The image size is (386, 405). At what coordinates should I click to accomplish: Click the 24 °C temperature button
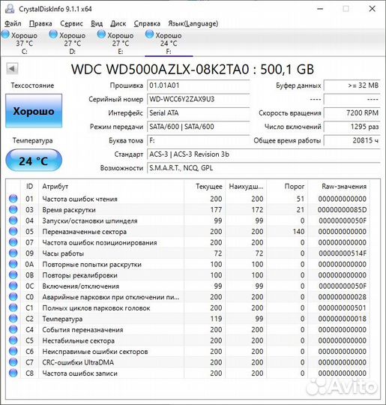click(34, 160)
